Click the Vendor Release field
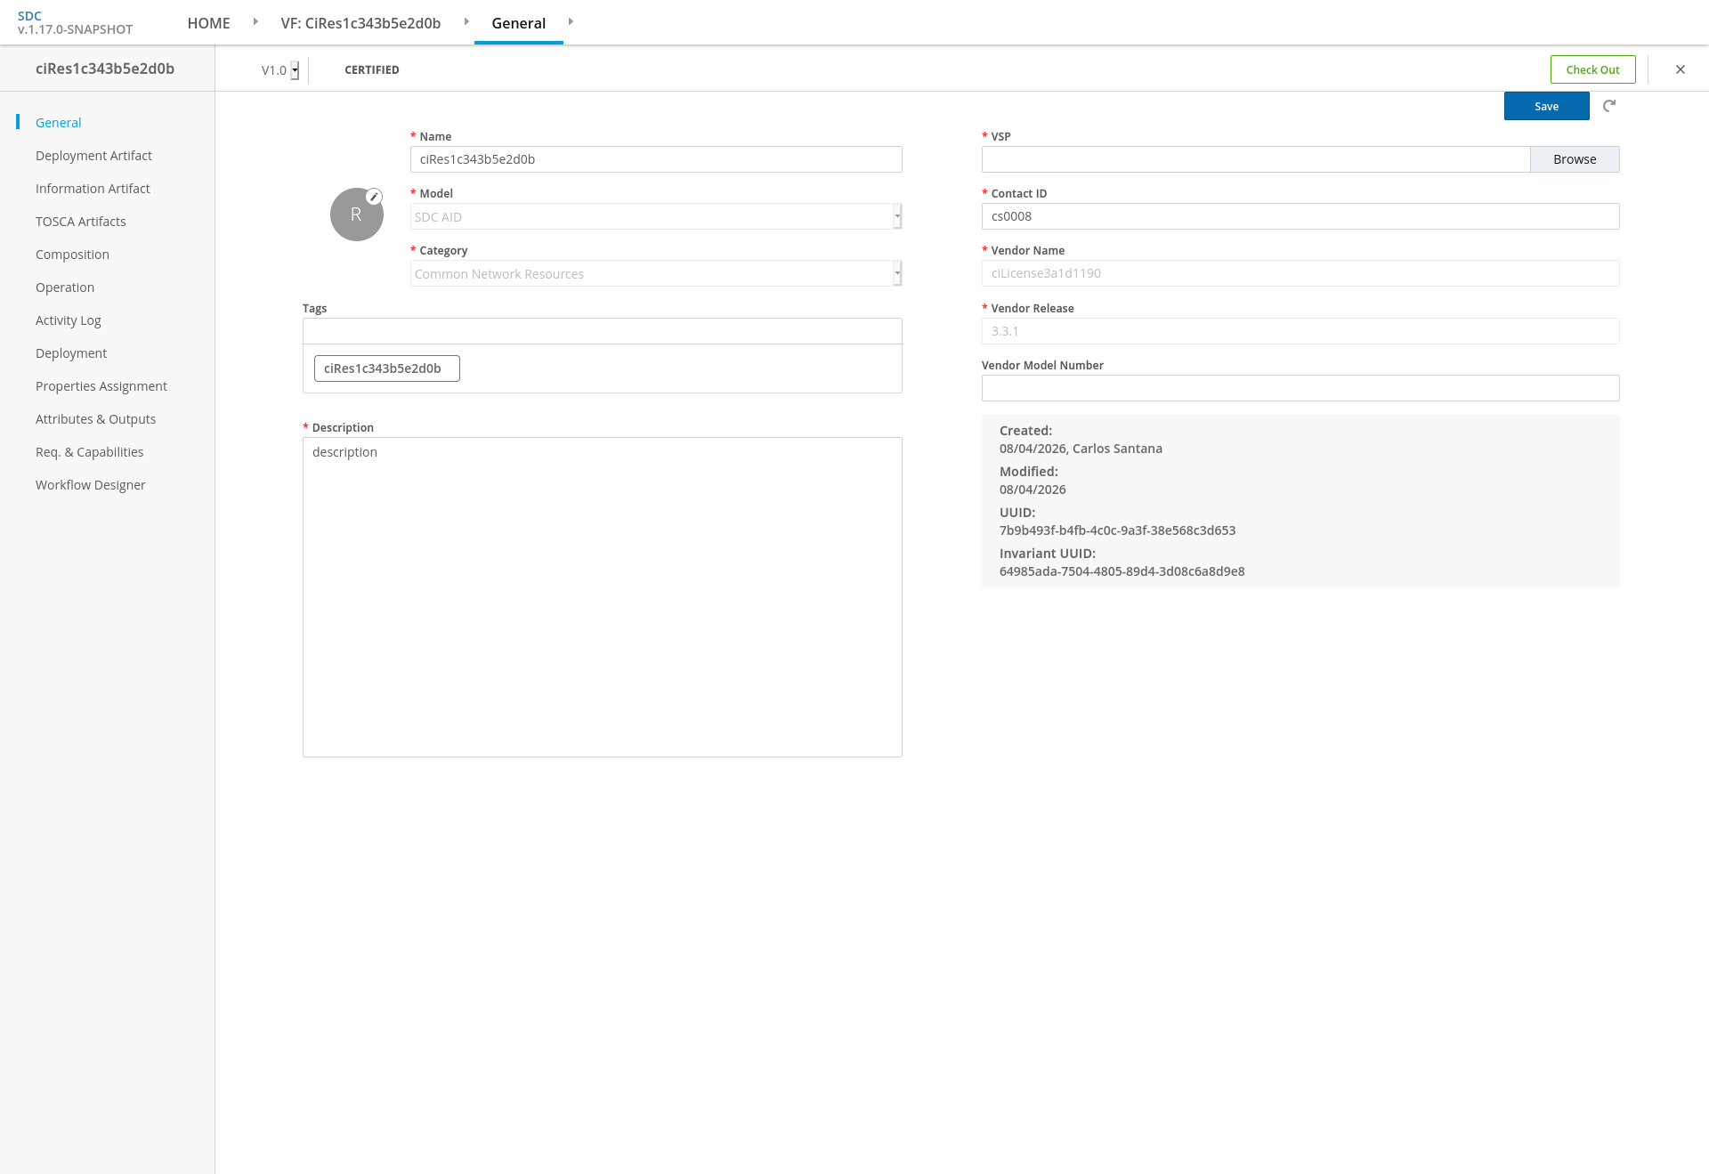This screenshot has width=1709, height=1174. click(1300, 331)
